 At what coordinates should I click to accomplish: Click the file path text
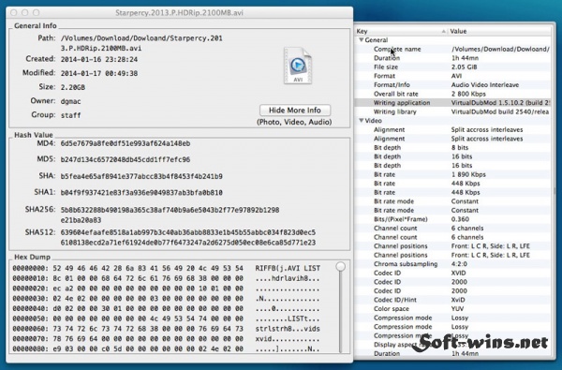[141, 43]
